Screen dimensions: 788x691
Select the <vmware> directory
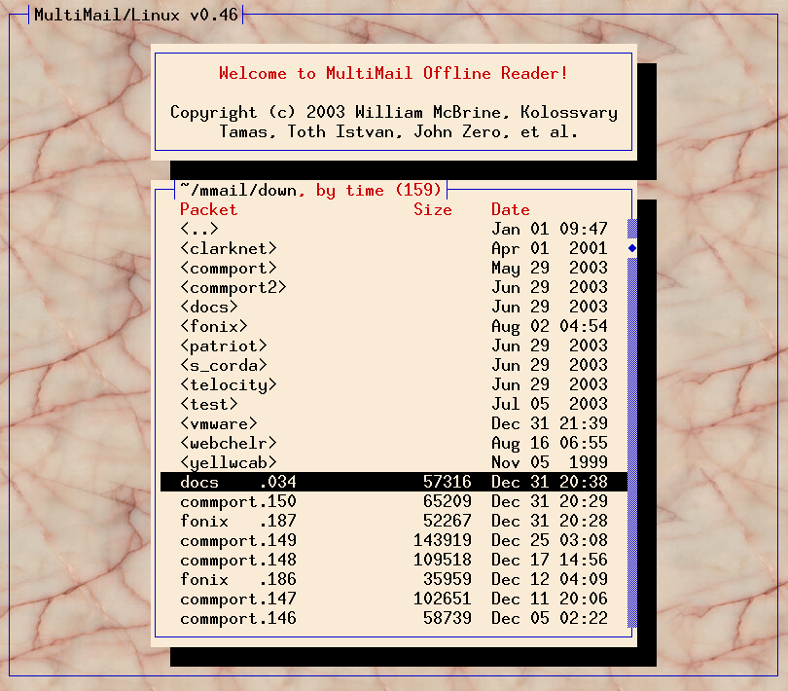(219, 423)
